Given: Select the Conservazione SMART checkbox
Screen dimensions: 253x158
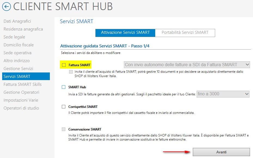Looking at the screenshot, I should [x=63, y=129].
